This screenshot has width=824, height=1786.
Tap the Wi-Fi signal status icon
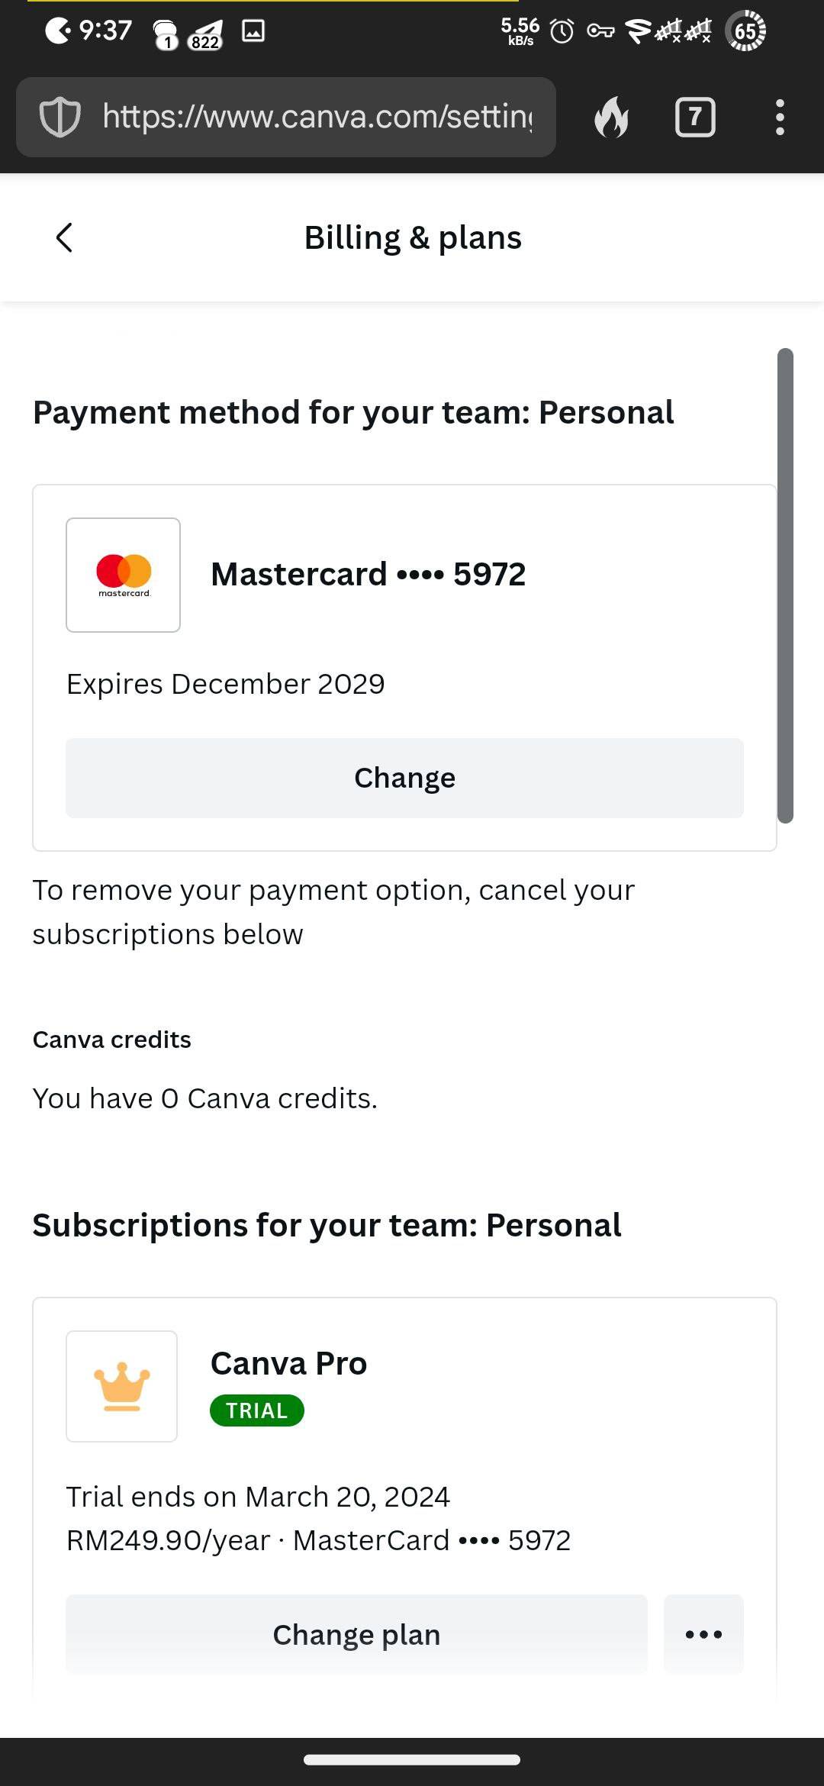click(638, 31)
